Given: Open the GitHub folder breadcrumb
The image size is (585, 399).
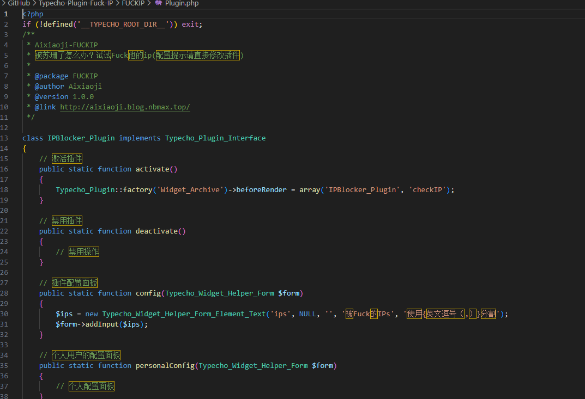Looking at the screenshot, I should click(x=19, y=3).
